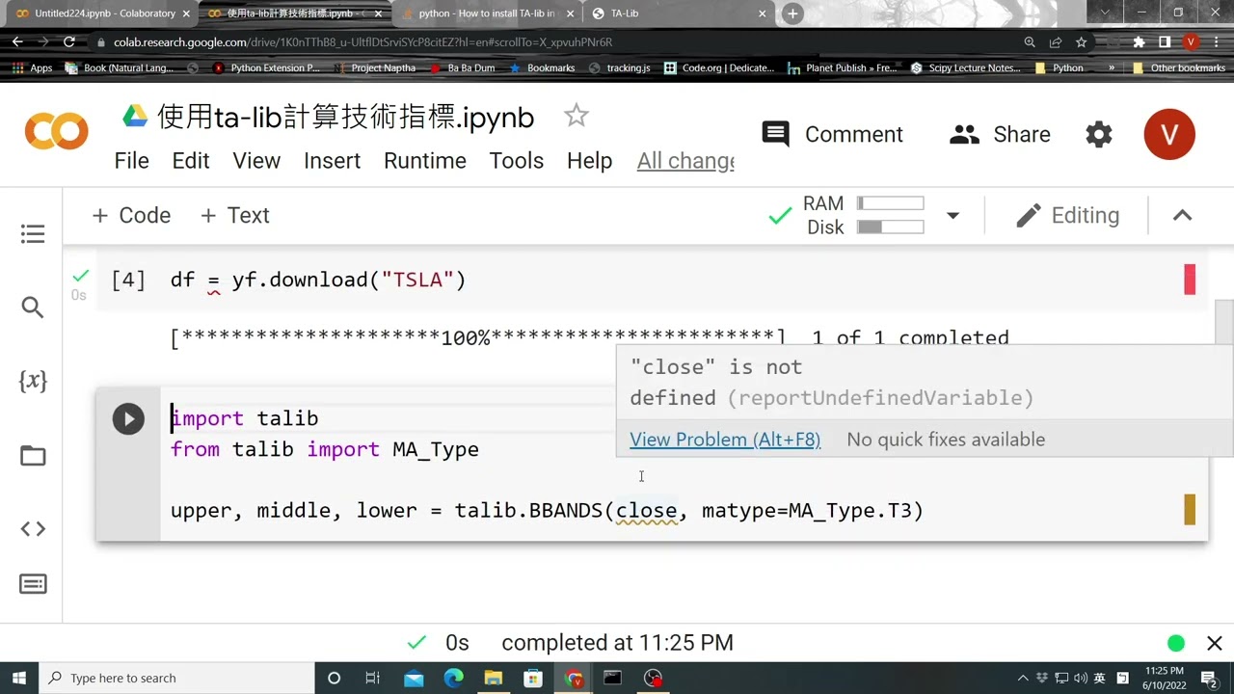Open Colab settings gear

pyautogui.click(x=1099, y=134)
